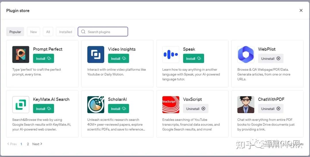Click the Speak plugin waveform logo
This screenshot has height=157, width=310.
pyautogui.click(x=170, y=55)
